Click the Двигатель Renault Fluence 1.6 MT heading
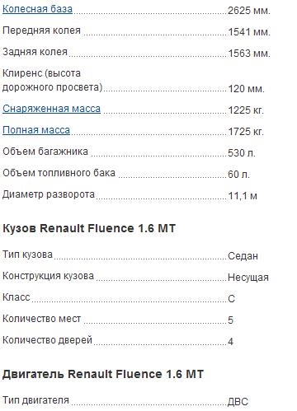297x411 pixels. pyautogui.click(x=103, y=374)
